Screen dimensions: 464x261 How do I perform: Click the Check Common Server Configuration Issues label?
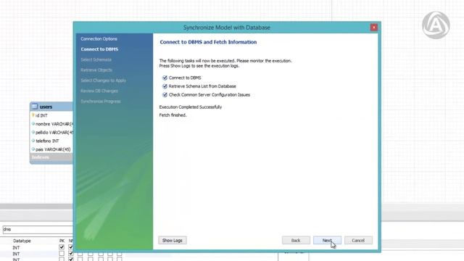click(x=210, y=95)
